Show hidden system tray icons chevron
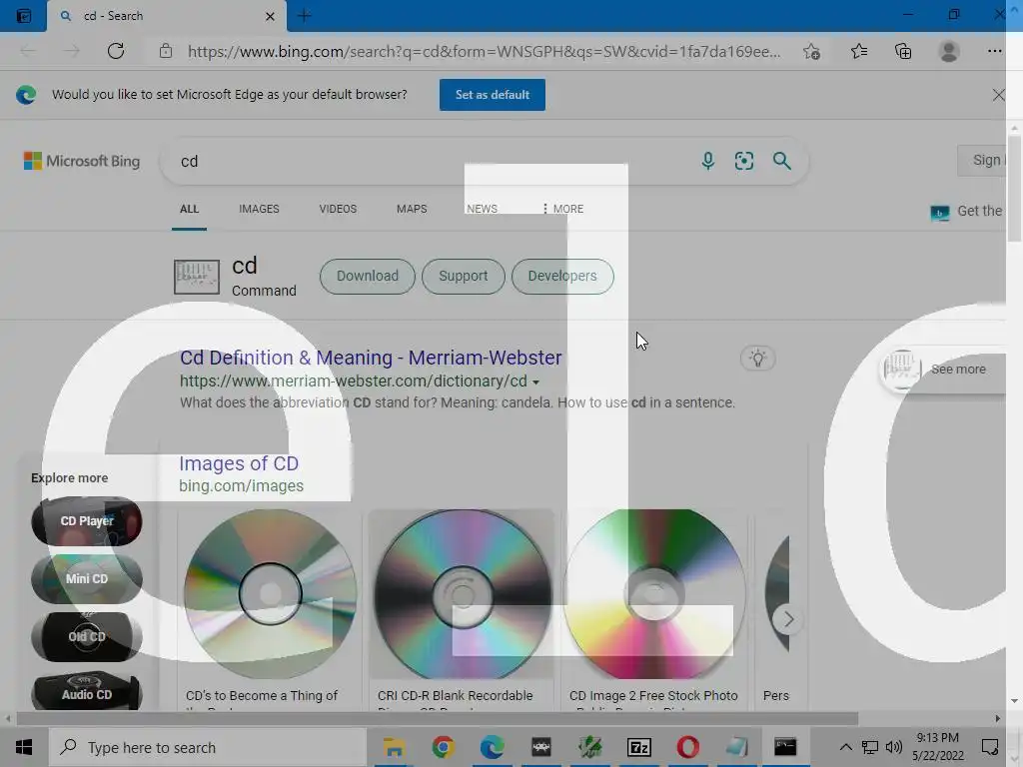This screenshot has width=1023, height=767. click(x=845, y=747)
